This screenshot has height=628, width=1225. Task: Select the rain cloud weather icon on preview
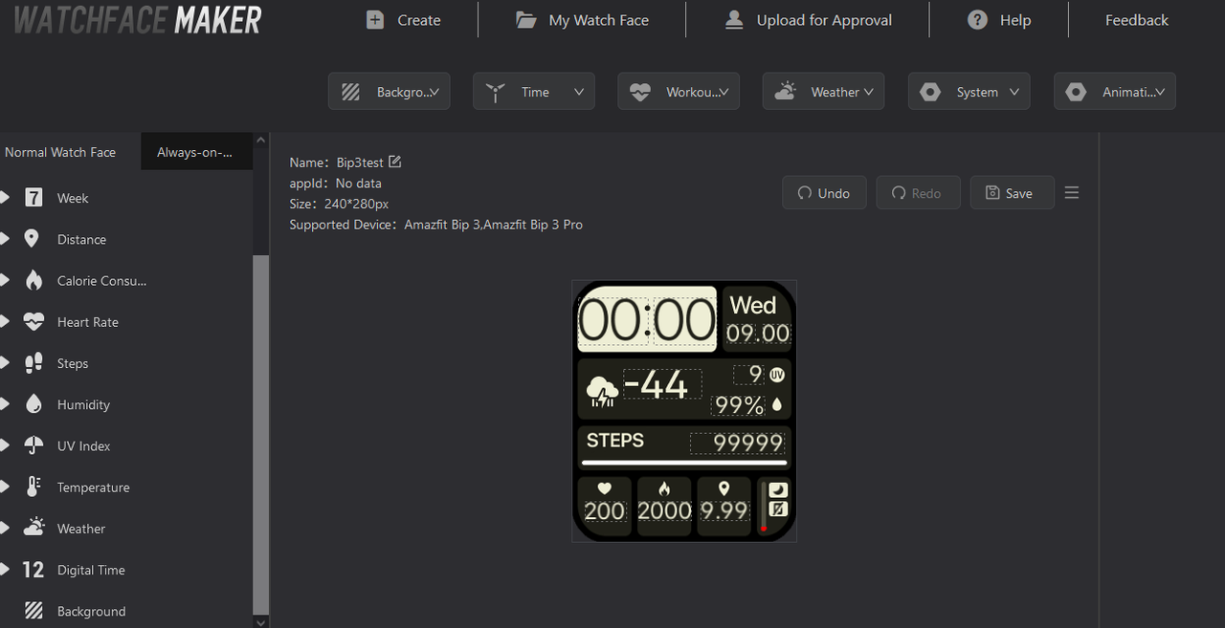[601, 391]
